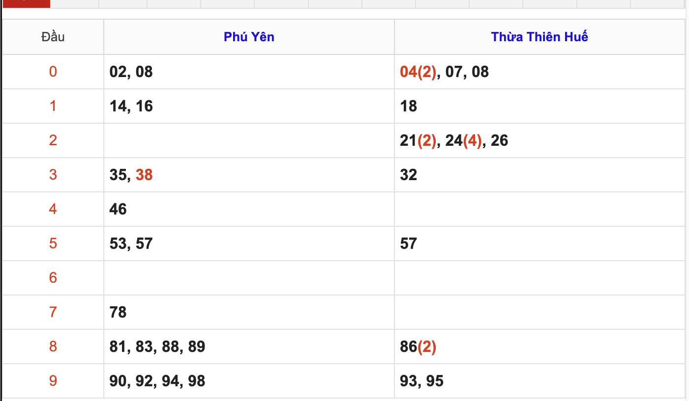Open the Thừa Thiên Huế link
Screen dimensions: 689x401
[539, 37]
